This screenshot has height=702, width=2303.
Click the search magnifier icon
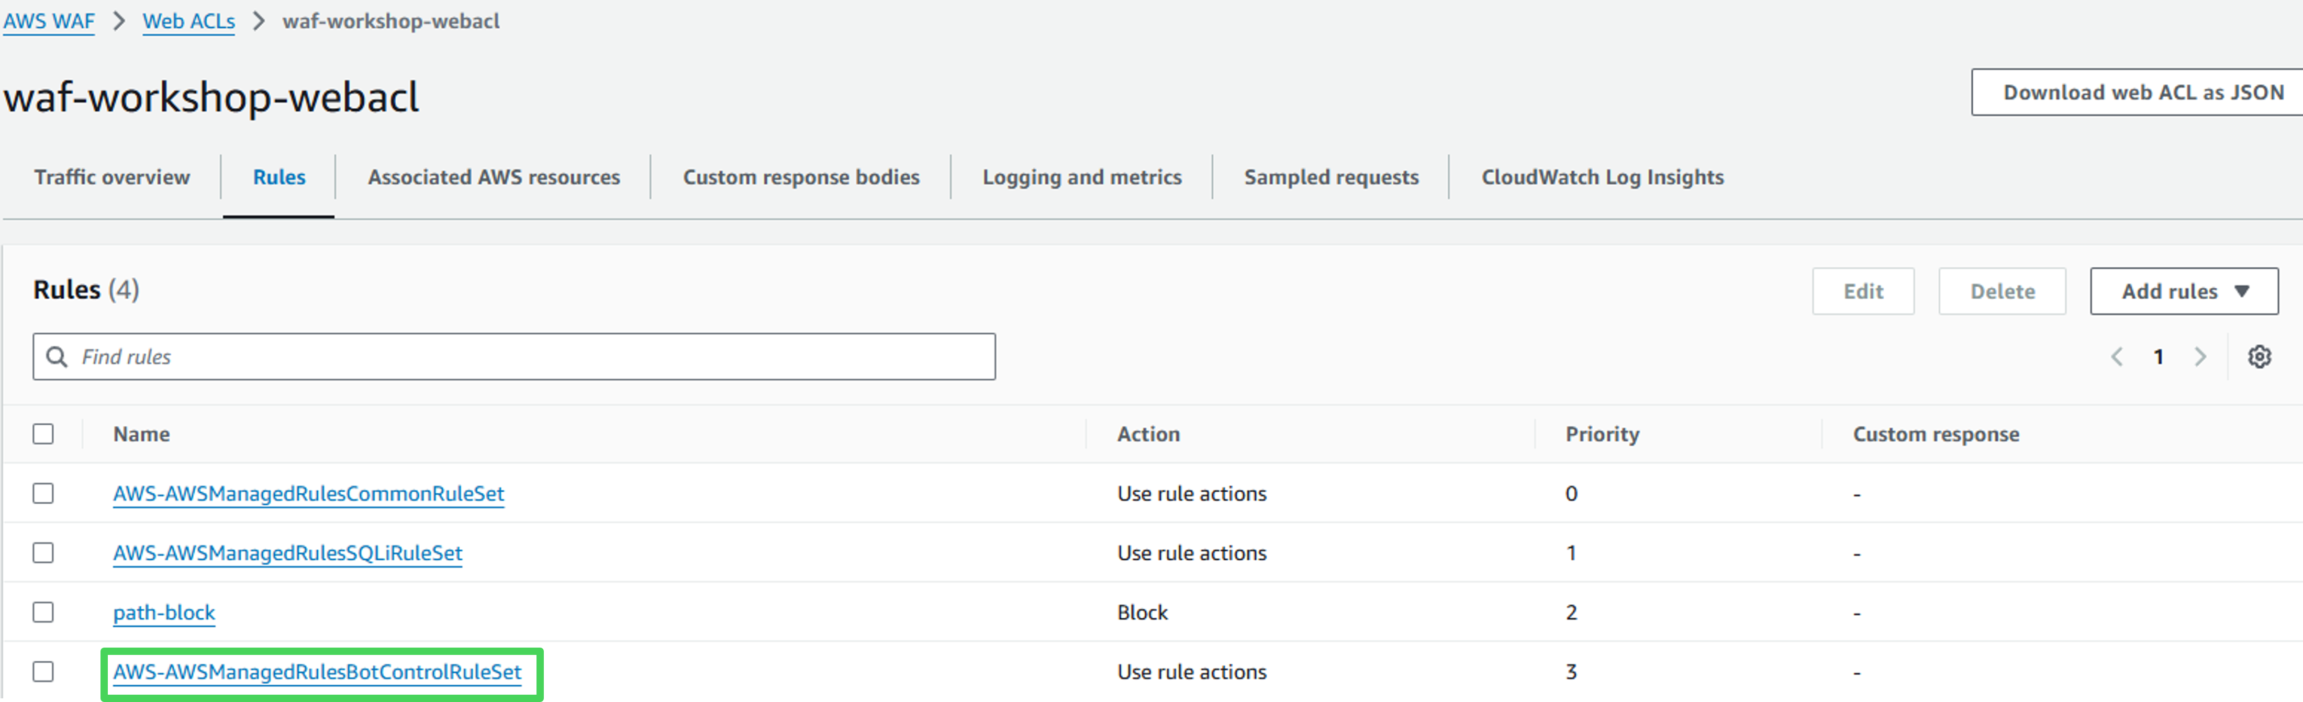57,356
